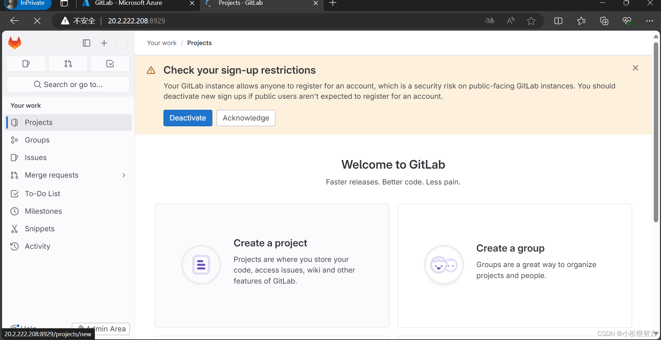Click Projects breadcrumb
Screen dimensions: 661x340
coord(199,43)
